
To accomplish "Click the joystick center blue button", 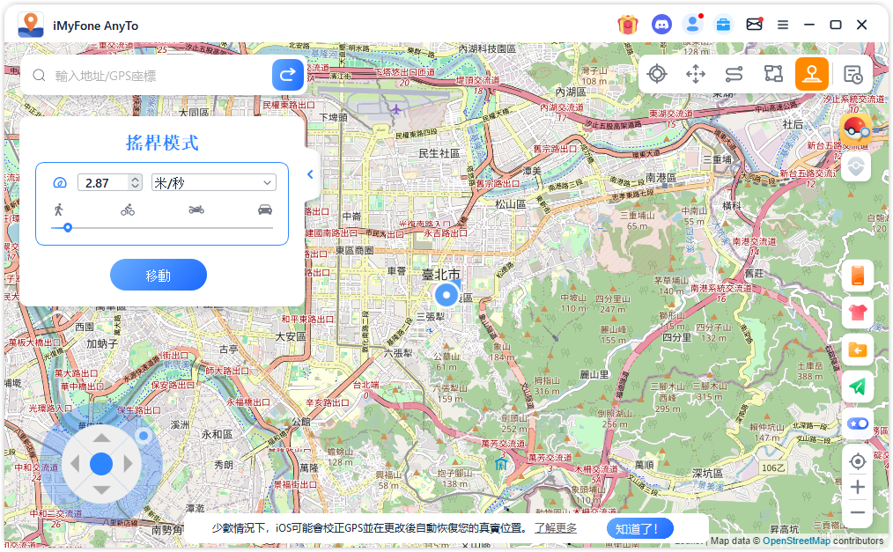I will tap(101, 464).
